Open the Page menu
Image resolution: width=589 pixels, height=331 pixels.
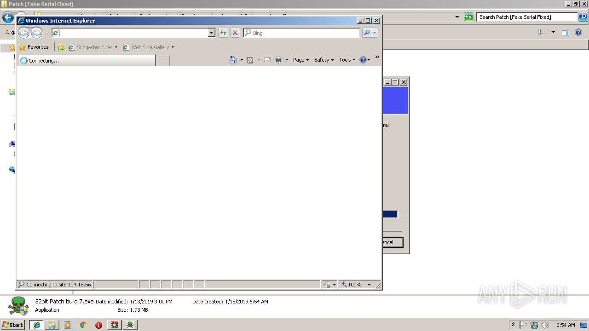pos(301,60)
